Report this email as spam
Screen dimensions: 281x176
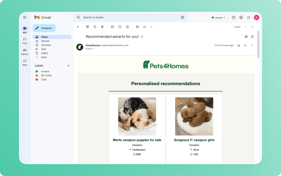(x=95, y=27)
